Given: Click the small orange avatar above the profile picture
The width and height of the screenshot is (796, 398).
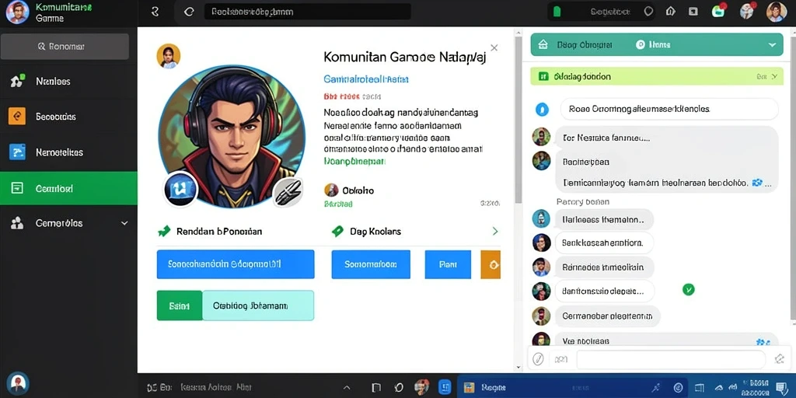Looking at the screenshot, I should 168,56.
